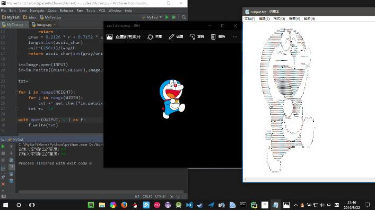Open more options ellipsis in Photos
375x210 pixels.
[235, 36]
